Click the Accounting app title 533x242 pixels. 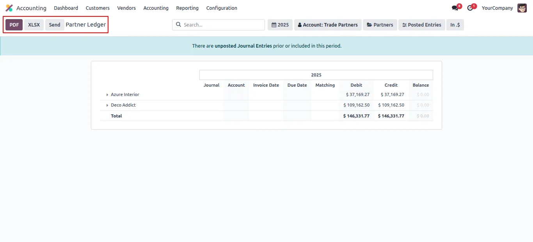pos(31,8)
